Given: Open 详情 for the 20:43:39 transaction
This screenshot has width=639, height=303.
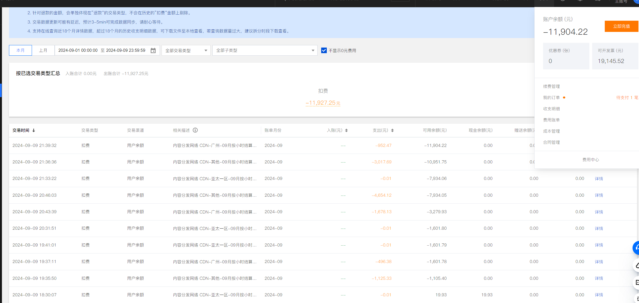Looking at the screenshot, I should [599, 212].
